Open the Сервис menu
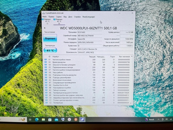173x130 pixels. pos(59,17)
